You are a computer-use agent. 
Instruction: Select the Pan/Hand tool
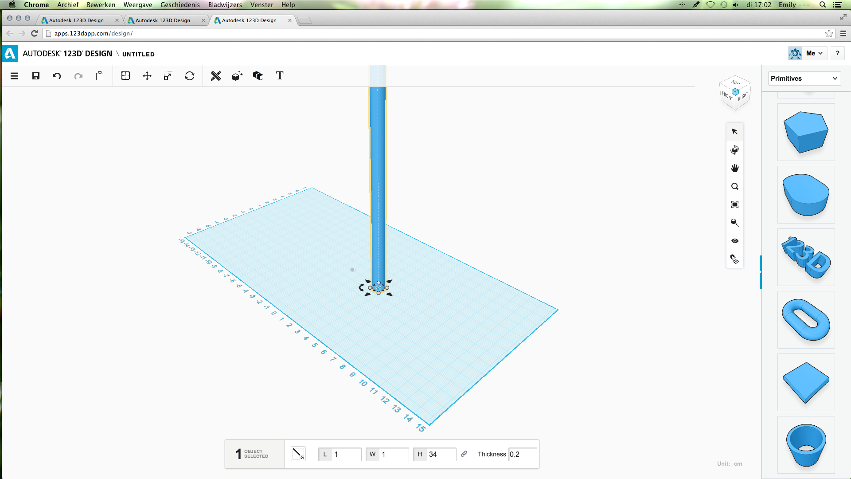[x=735, y=168]
